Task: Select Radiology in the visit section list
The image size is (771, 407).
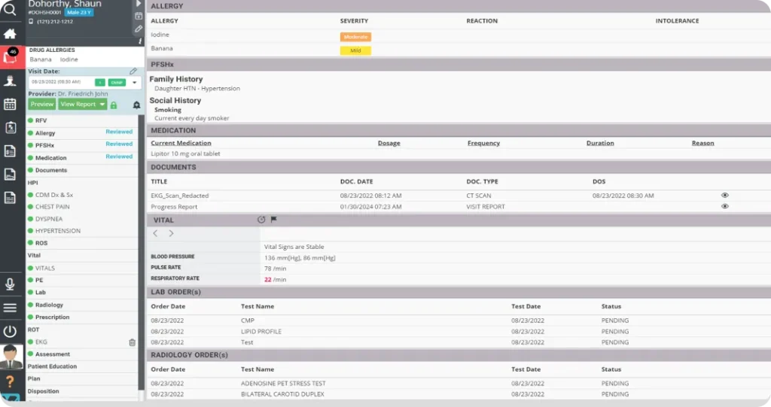Action: pyautogui.click(x=49, y=305)
